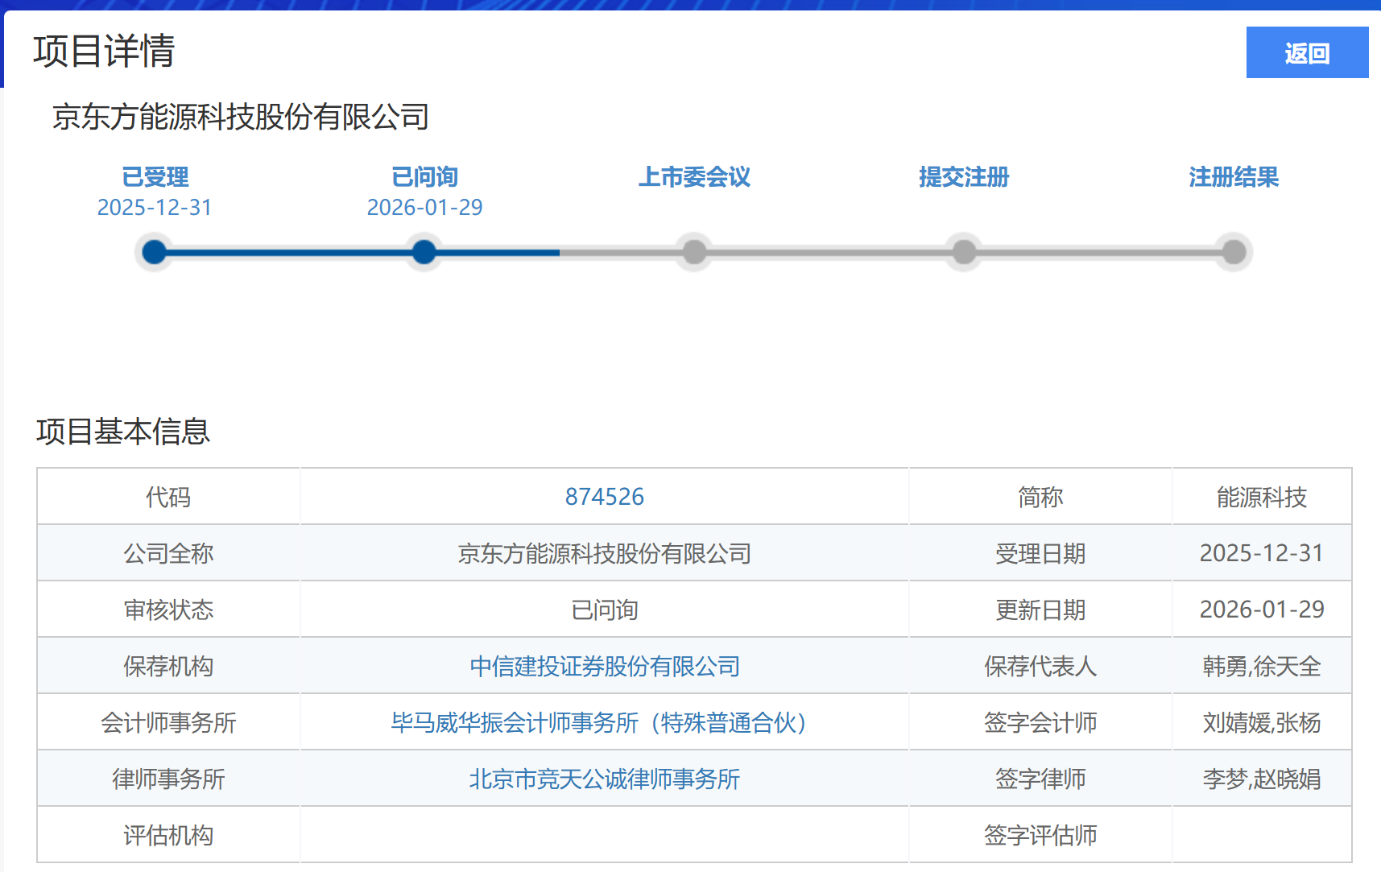Click the 审核状态 value 已问询 cell
Viewport: 1381px width, 872px height.
click(x=604, y=610)
